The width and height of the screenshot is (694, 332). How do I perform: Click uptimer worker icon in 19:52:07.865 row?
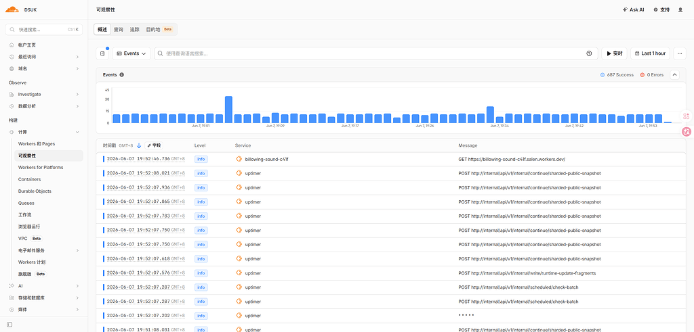coord(239,201)
